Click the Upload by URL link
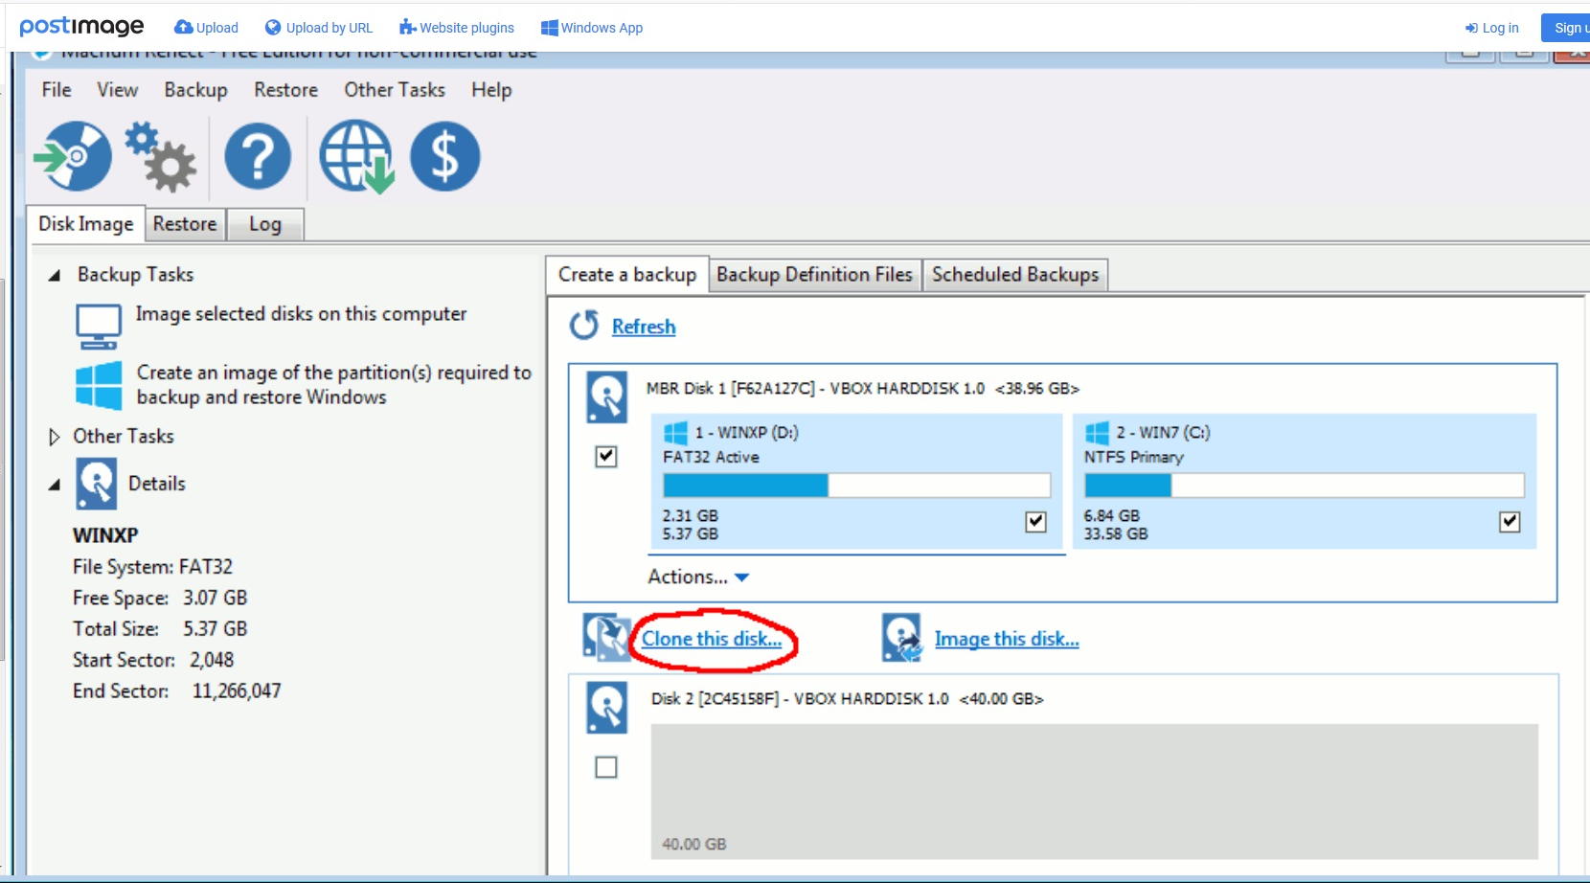This screenshot has width=1590, height=883. (x=319, y=28)
